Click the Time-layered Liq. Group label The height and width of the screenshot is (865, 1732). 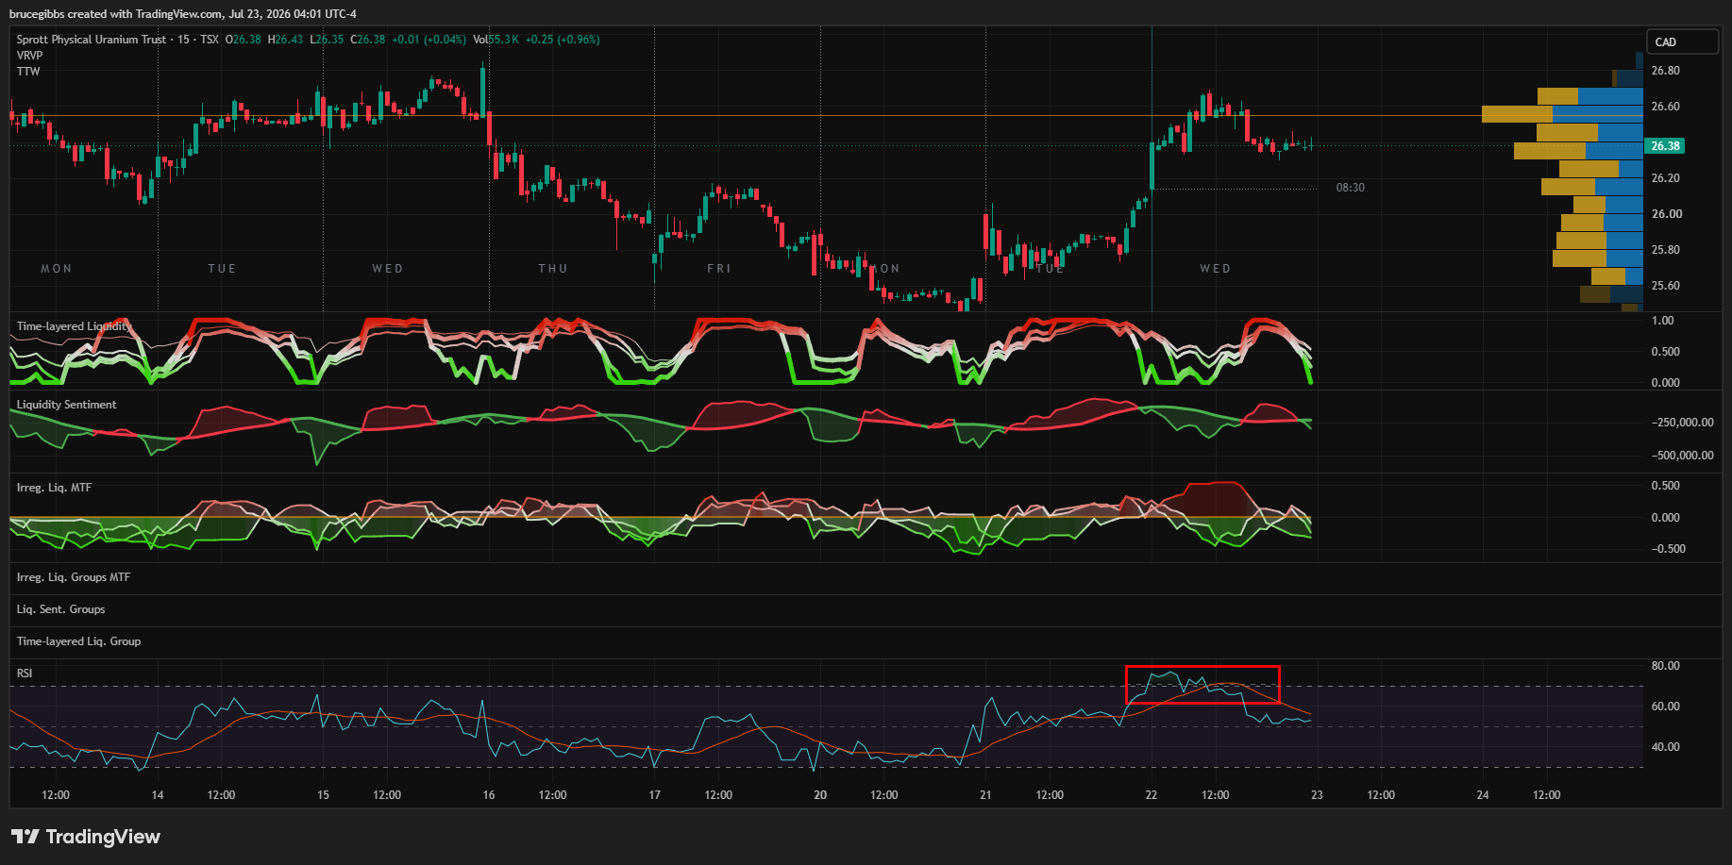click(79, 641)
